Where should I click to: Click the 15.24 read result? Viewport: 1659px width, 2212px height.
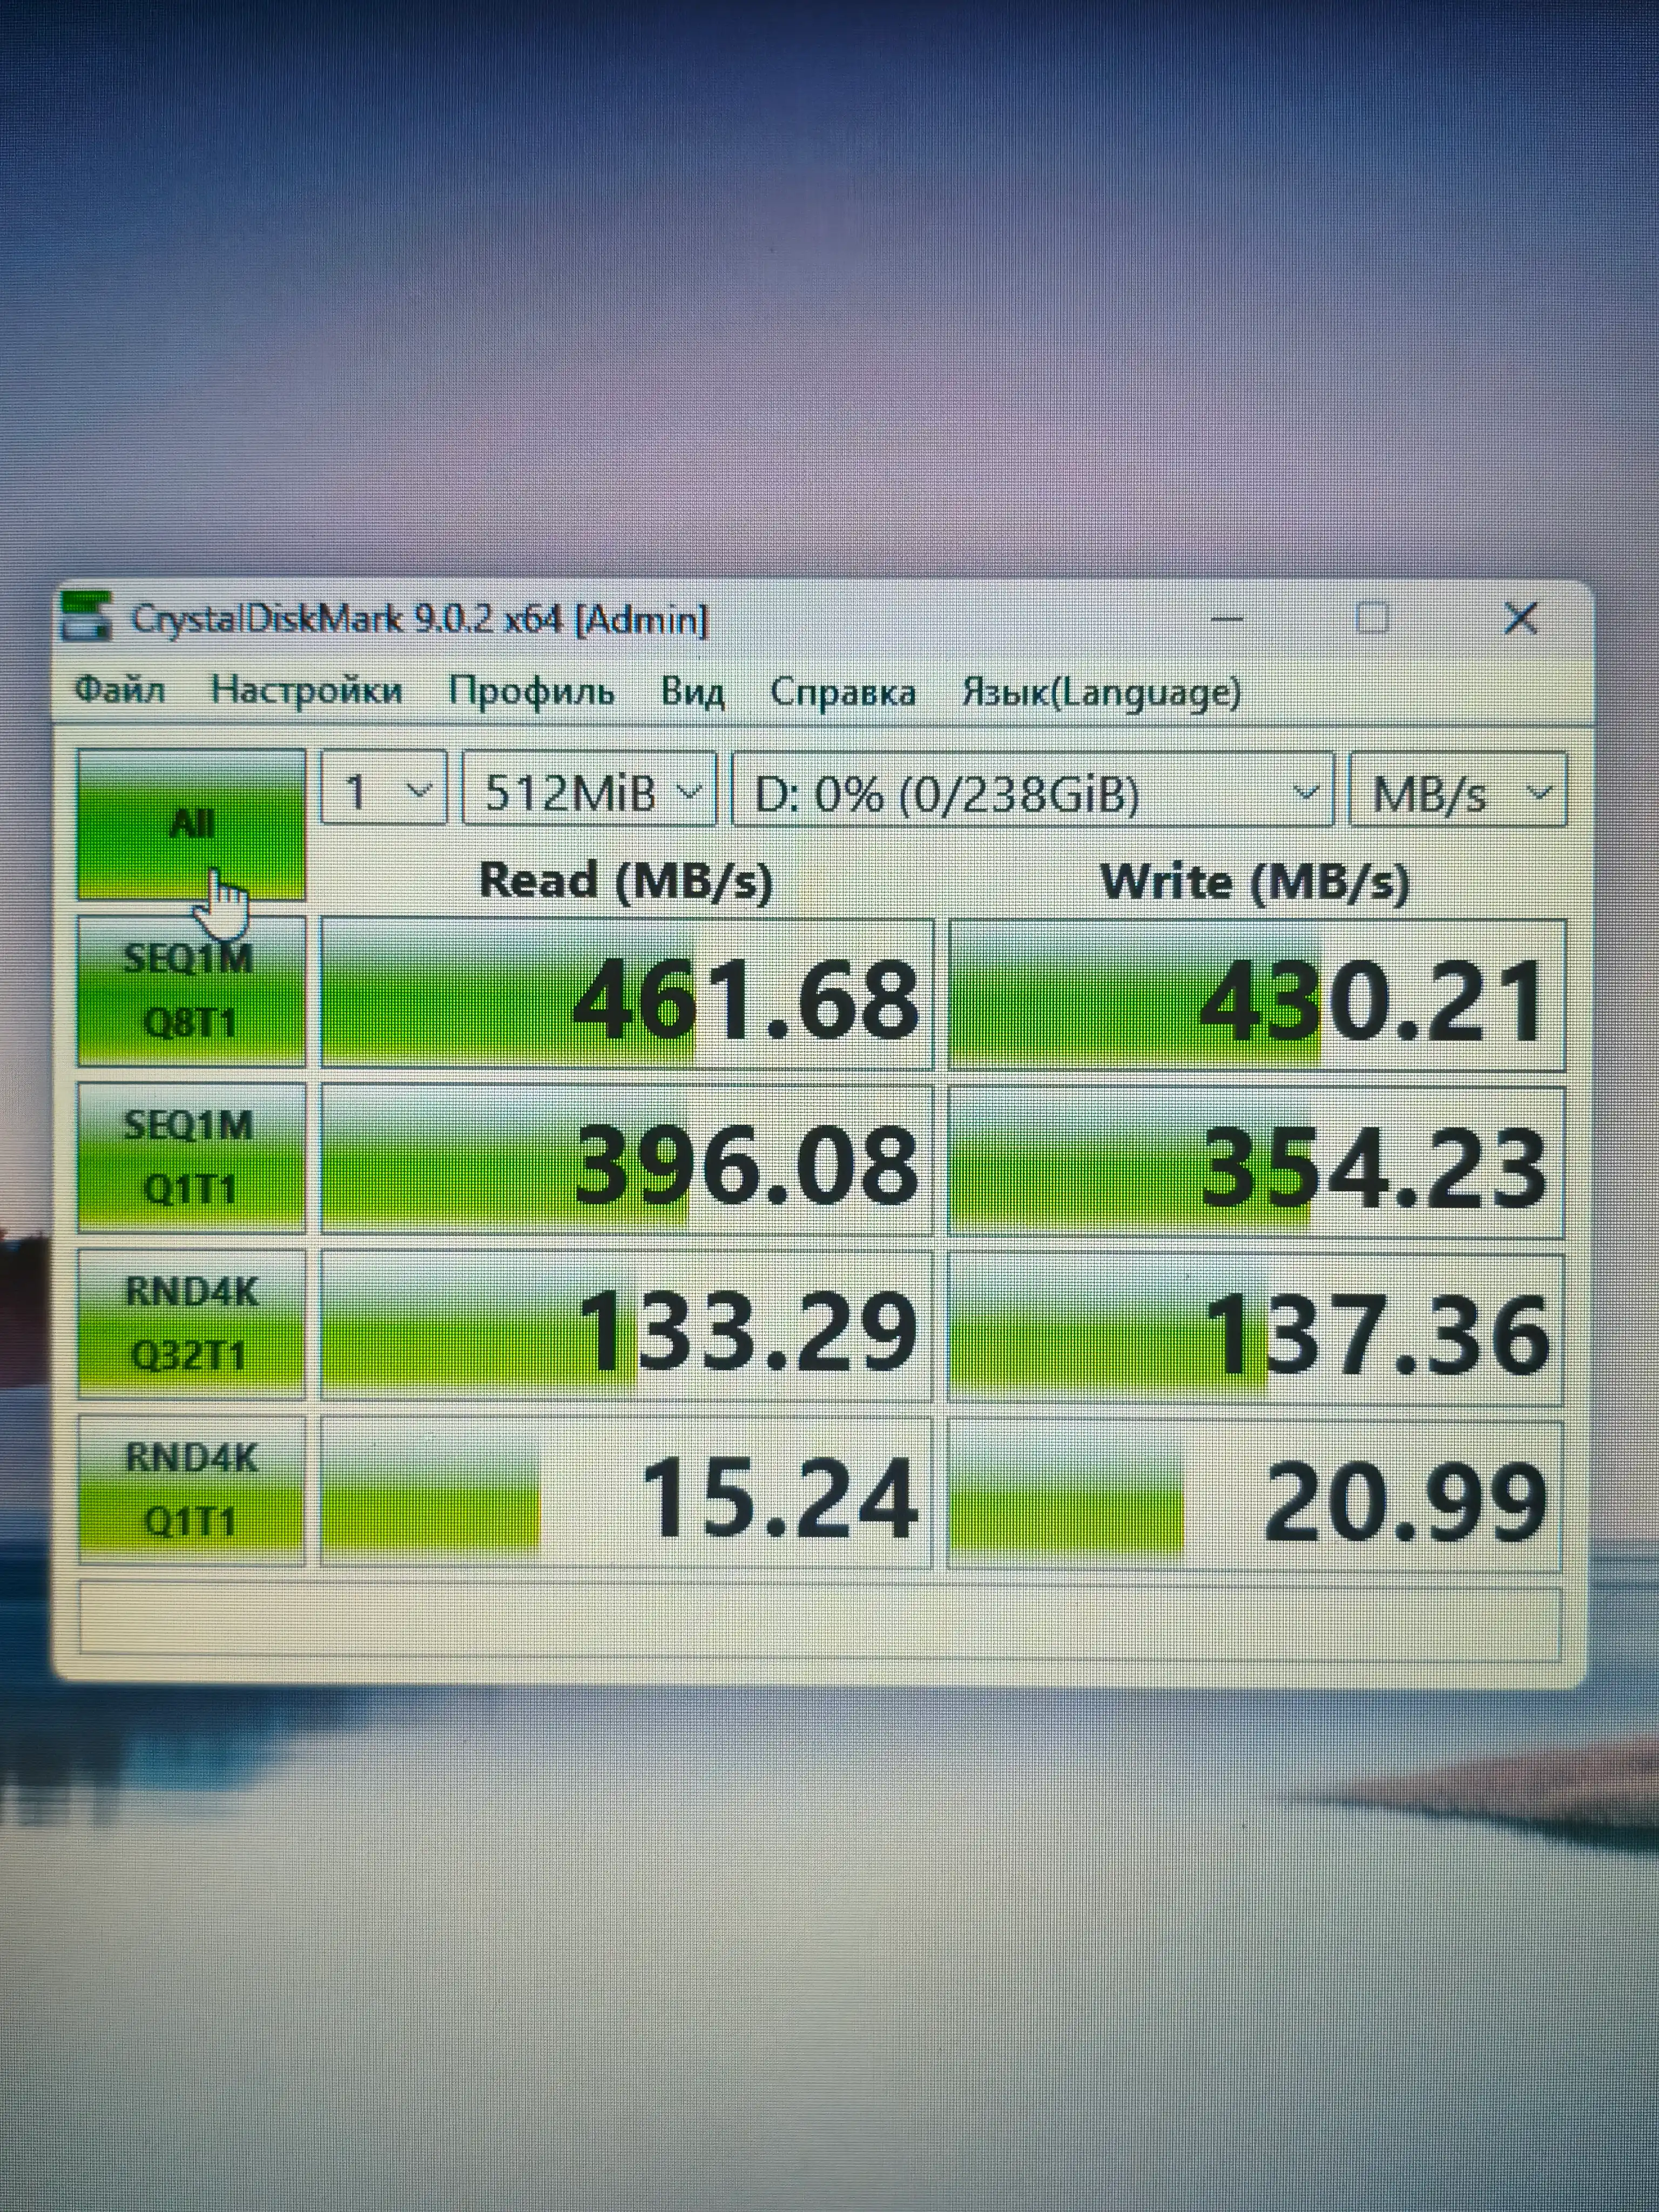click(627, 1492)
